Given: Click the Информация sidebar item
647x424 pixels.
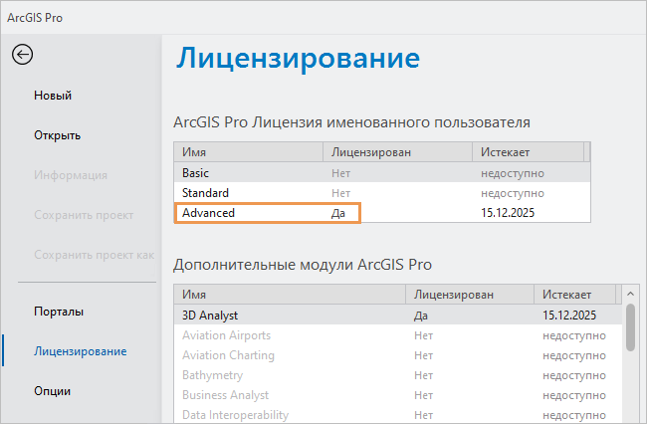Looking at the screenshot, I should pos(71,175).
